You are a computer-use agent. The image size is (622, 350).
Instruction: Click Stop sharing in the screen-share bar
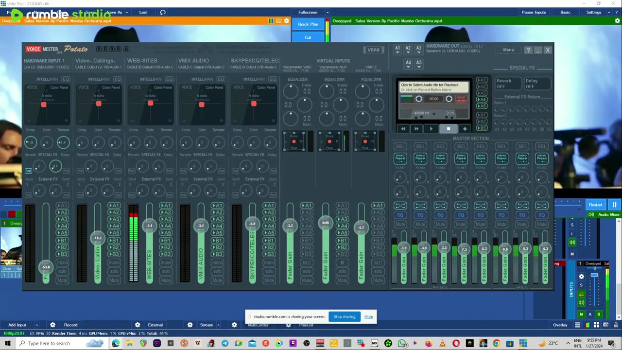click(x=345, y=316)
